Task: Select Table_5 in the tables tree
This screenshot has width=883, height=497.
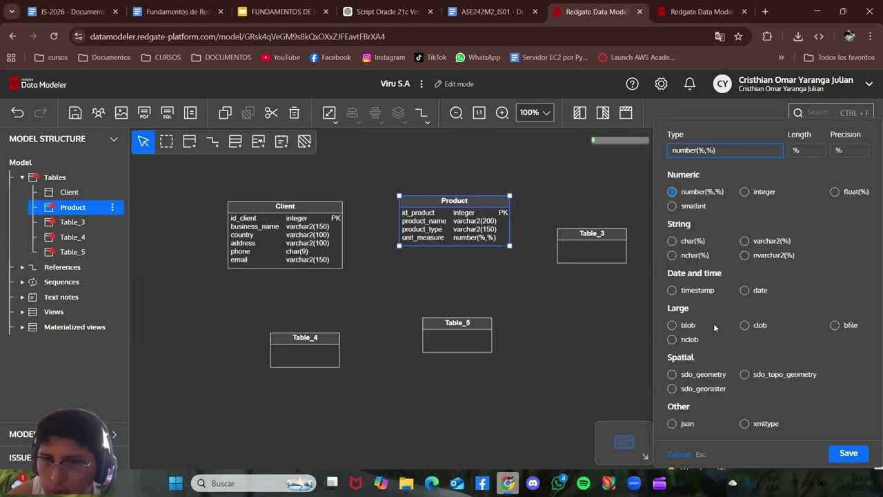Action: pyautogui.click(x=72, y=252)
